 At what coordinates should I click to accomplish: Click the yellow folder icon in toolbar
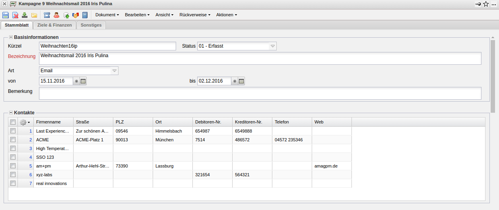(x=34, y=15)
